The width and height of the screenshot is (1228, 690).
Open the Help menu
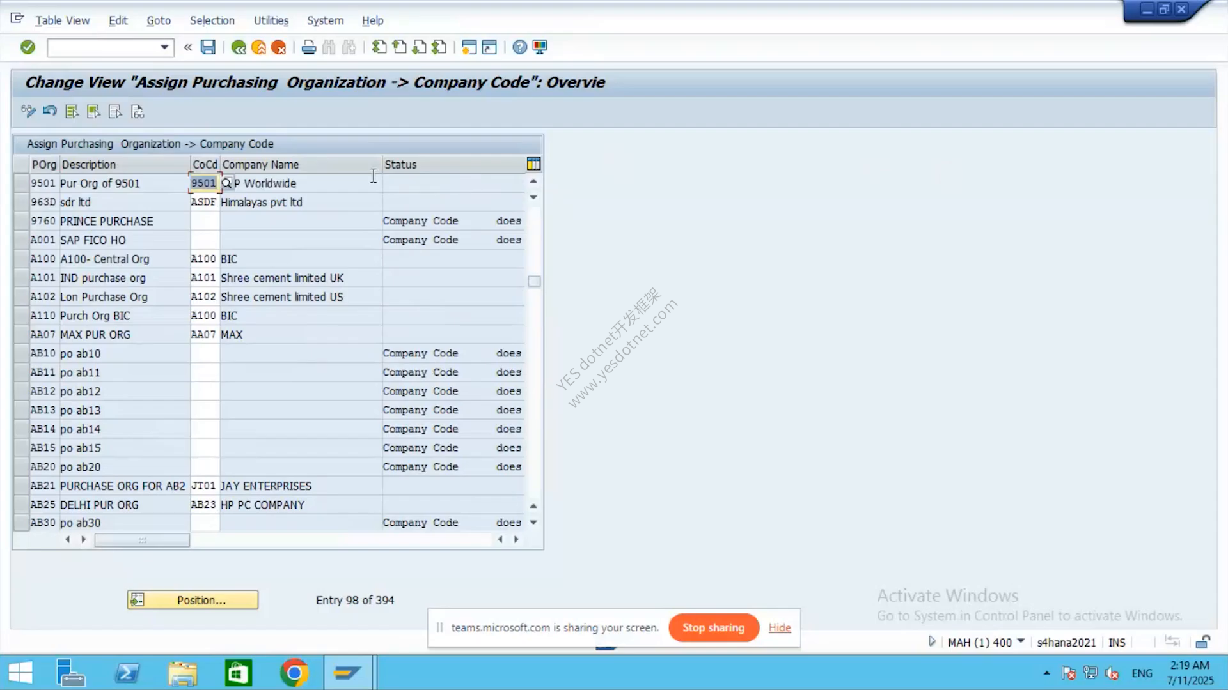(372, 20)
